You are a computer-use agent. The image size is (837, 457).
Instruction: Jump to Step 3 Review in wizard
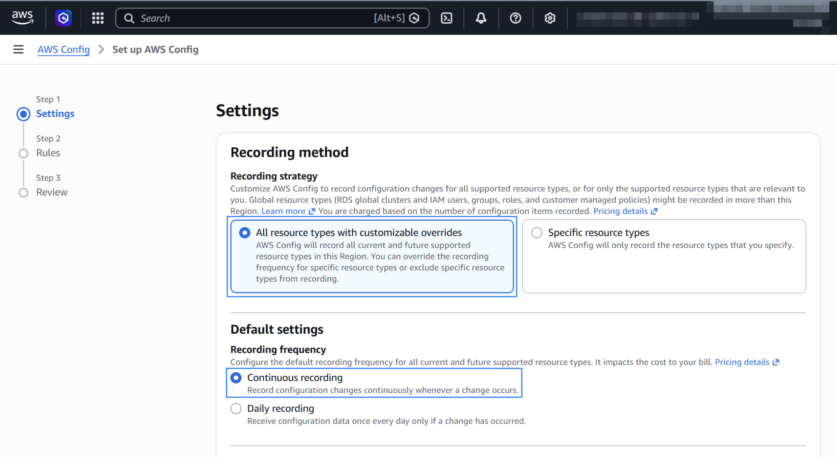51,192
